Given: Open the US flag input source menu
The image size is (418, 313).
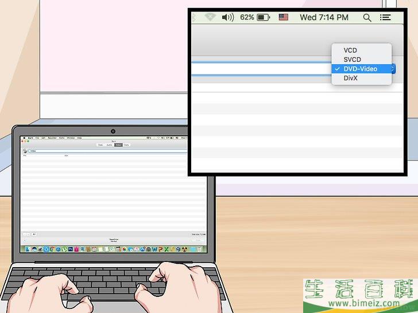Looking at the screenshot, I should (284, 17).
